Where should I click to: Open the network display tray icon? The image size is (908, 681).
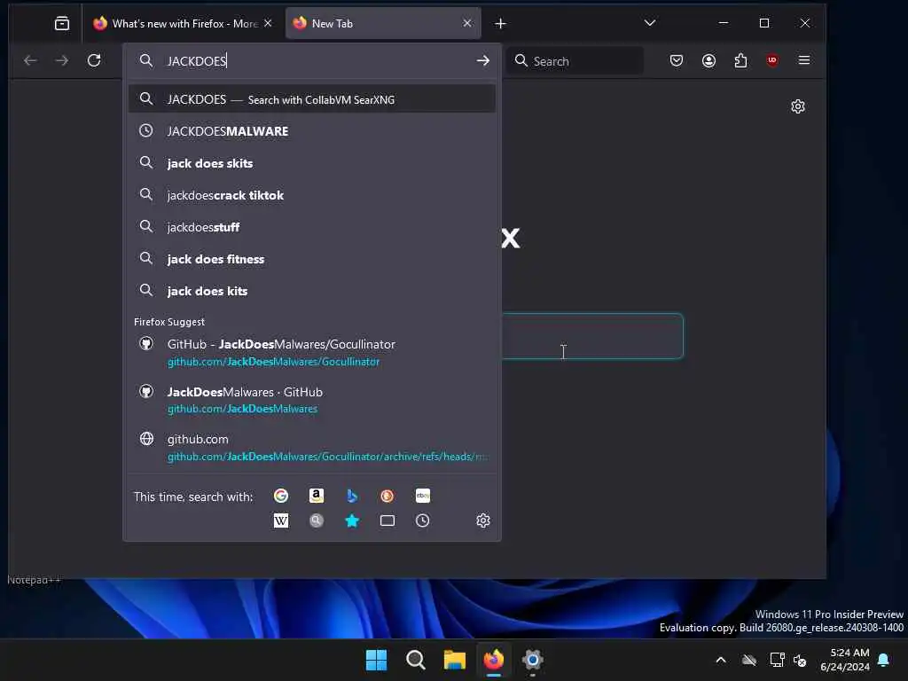777,660
